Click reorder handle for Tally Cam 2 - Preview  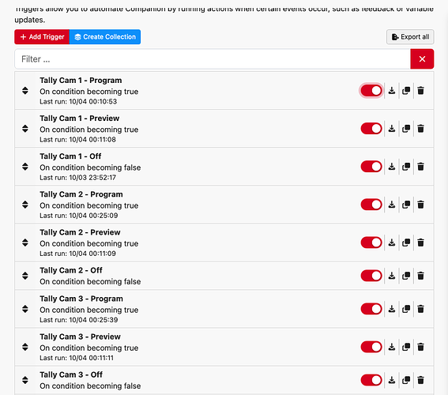[x=25, y=243]
